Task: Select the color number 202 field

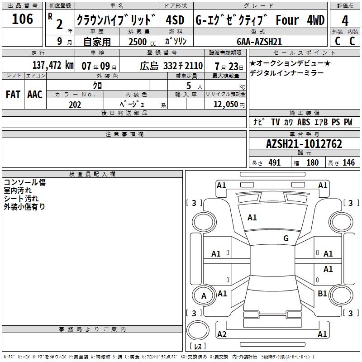Action: point(75,105)
